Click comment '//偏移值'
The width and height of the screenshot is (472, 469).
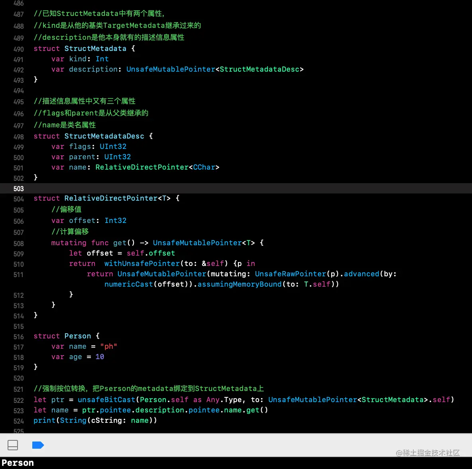(x=67, y=209)
